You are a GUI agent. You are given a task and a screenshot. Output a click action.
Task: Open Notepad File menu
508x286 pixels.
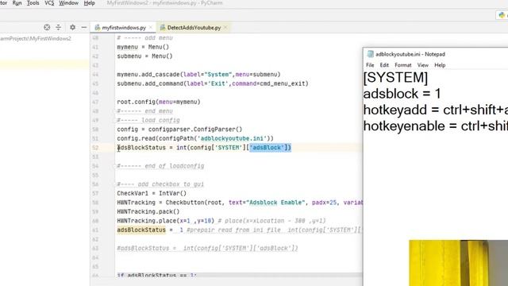click(370, 65)
